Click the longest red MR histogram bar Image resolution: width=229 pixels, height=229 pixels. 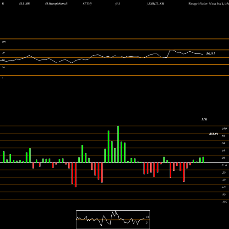click(x=76, y=175)
